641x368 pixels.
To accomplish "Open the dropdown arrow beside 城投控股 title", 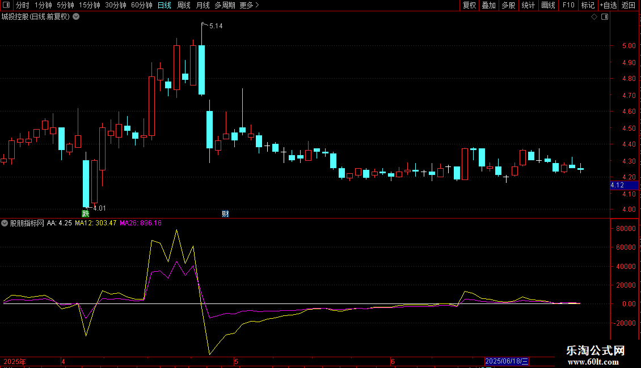I will [x=76, y=17].
